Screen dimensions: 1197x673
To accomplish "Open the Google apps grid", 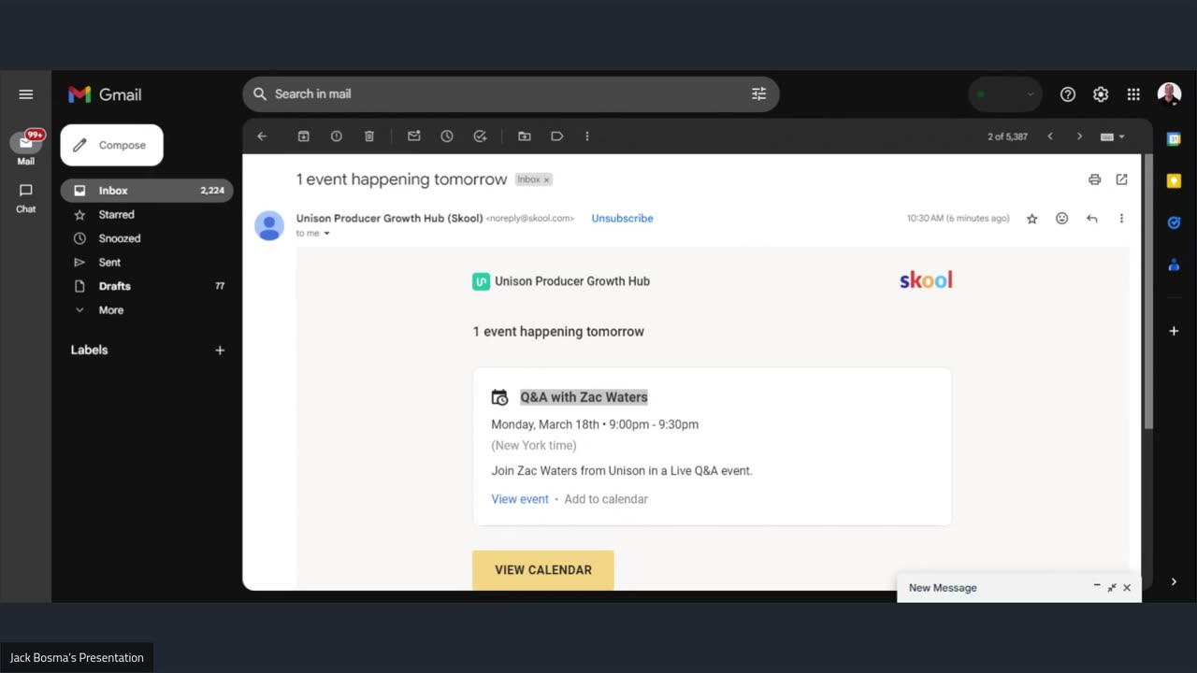I will [x=1133, y=94].
